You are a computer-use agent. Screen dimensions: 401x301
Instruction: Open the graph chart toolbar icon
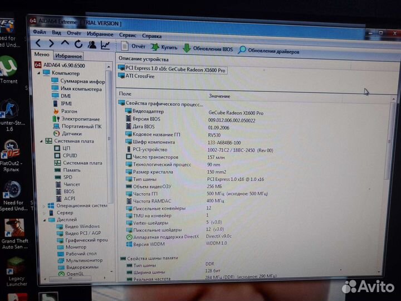105,45
